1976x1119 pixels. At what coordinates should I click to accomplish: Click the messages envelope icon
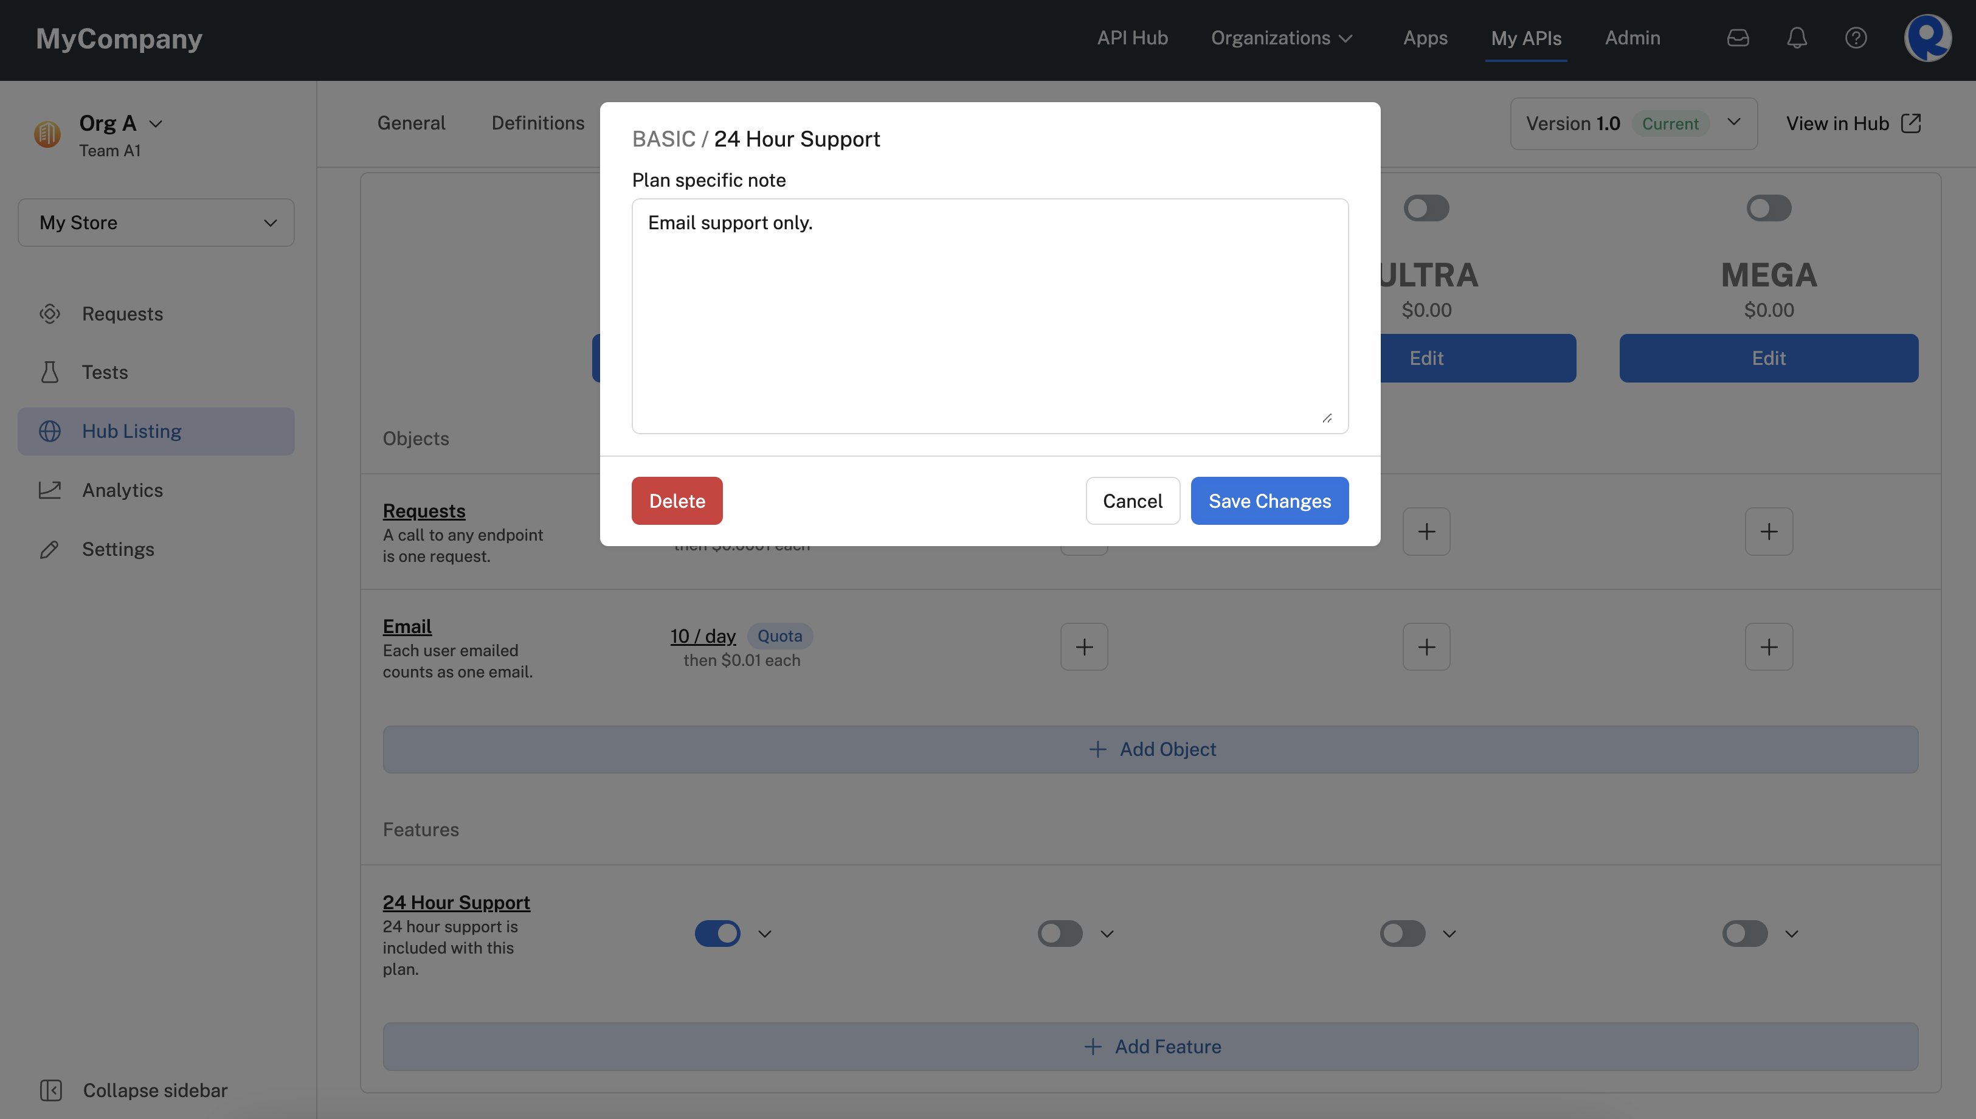[x=1738, y=36]
